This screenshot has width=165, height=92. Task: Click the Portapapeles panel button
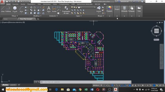tap(132, 11)
